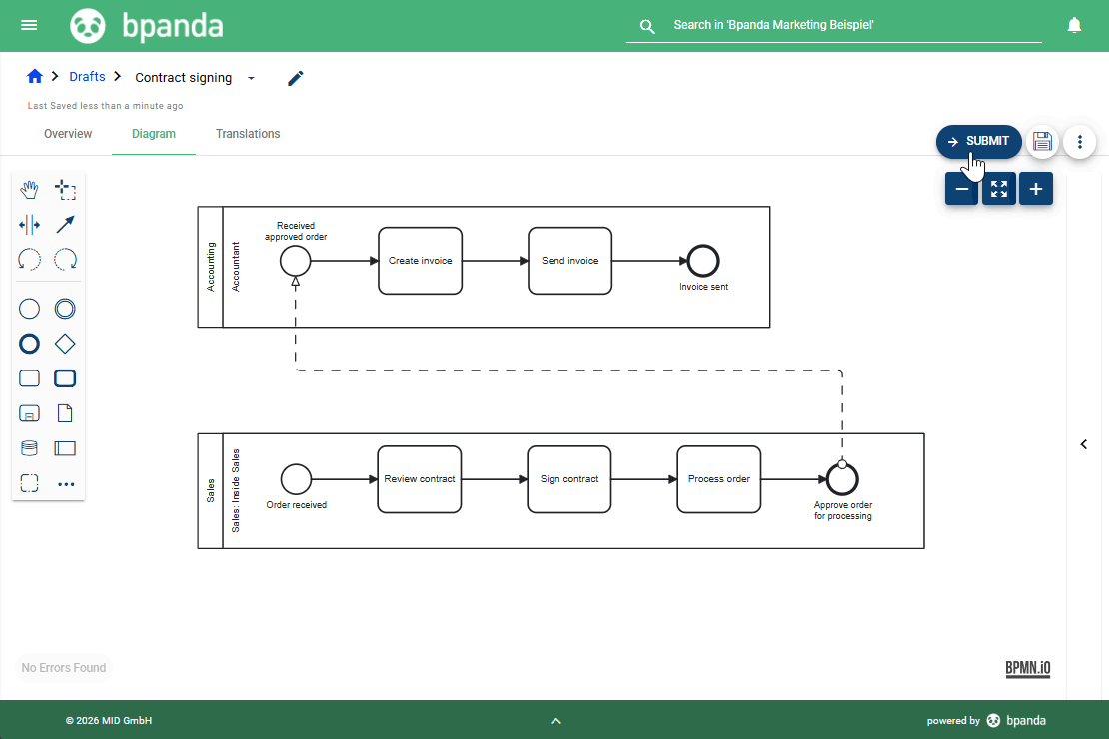1109x739 pixels.
Task: Open the vertical three-dot options menu
Action: [x=1079, y=142]
